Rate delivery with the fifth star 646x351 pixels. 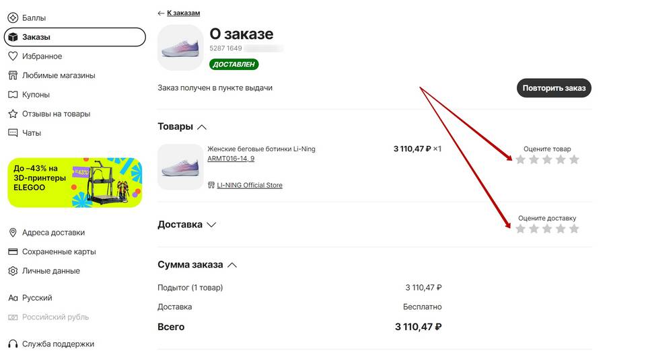(x=574, y=229)
